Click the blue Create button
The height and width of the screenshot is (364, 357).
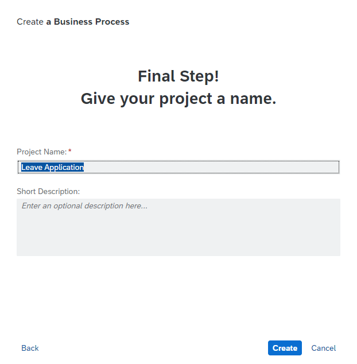[285, 348]
